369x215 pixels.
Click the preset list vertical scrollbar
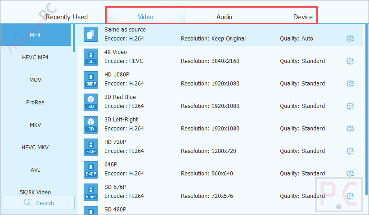pos(366,109)
